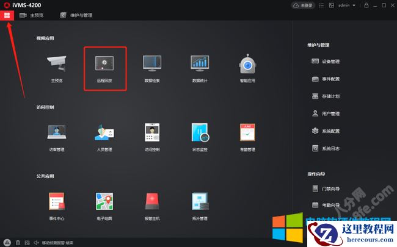Go to 事件配置 event configuration
397x247 pixels.
coord(326,79)
